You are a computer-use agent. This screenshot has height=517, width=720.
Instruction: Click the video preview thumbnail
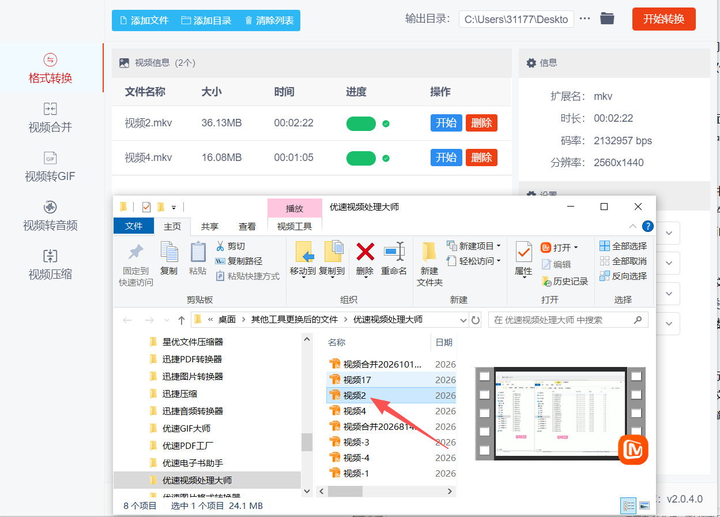(560, 413)
